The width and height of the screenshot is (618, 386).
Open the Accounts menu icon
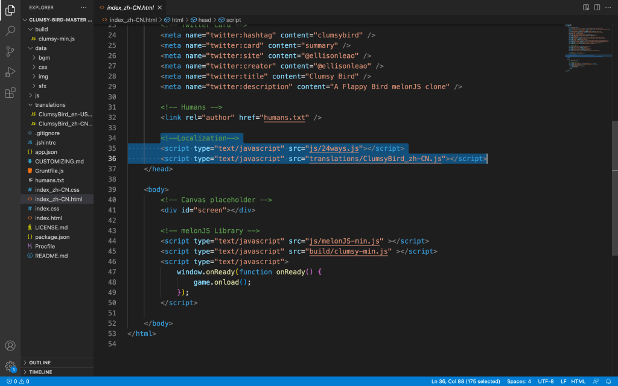click(x=10, y=346)
